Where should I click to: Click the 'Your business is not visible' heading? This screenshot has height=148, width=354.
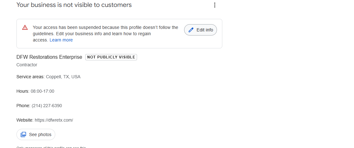pos(74,5)
